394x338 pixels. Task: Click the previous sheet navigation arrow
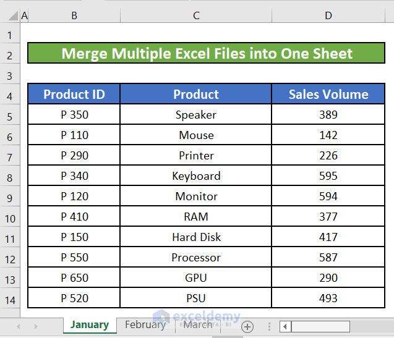click(19, 326)
